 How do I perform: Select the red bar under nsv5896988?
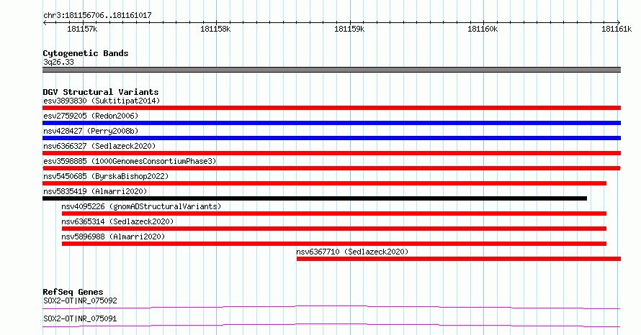point(334,244)
